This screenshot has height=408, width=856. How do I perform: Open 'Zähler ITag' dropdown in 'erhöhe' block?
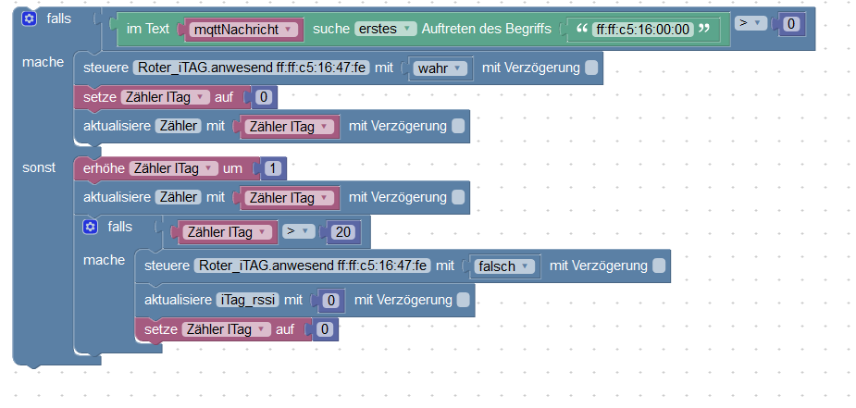tap(174, 168)
